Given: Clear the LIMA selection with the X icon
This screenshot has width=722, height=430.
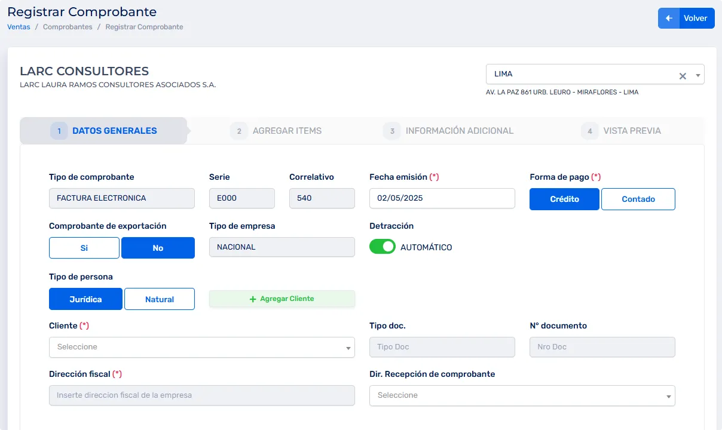Looking at the screenshot, I should 683,76.
